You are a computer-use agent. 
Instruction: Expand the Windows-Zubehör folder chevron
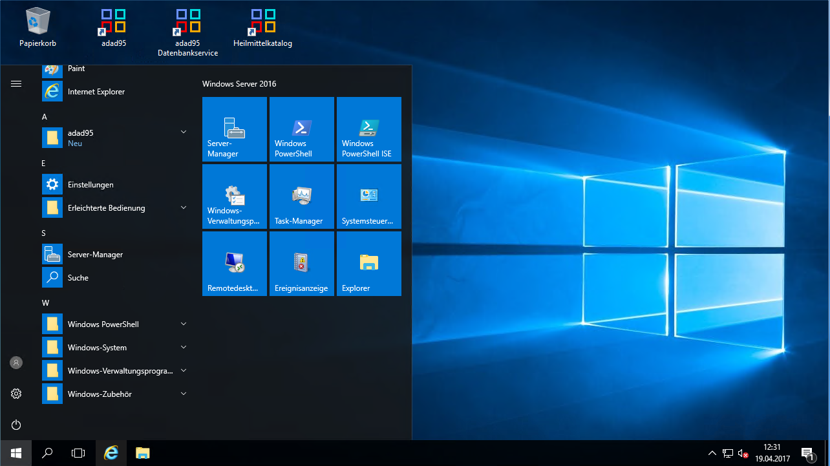pyautogui.click(x=184, y=394)
